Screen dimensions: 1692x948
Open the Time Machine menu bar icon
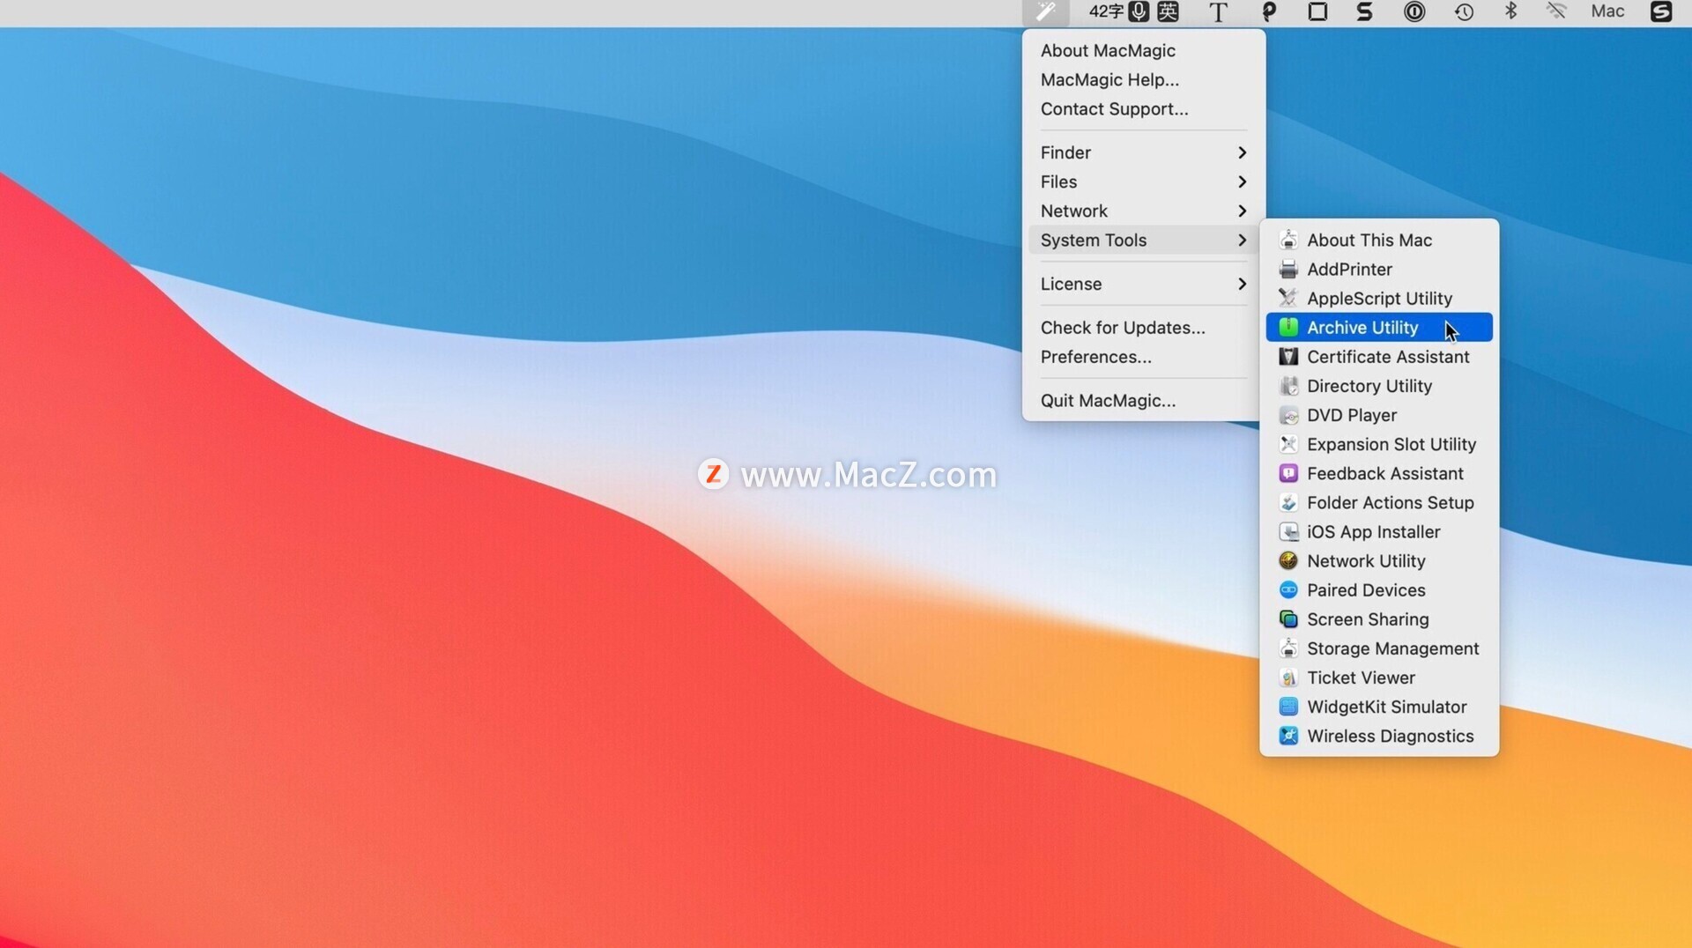click(x=1464, y=12)
